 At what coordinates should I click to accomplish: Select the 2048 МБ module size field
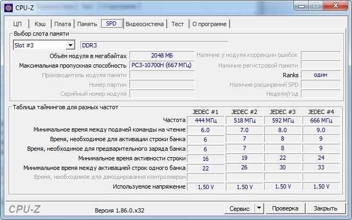pos(162,55)
